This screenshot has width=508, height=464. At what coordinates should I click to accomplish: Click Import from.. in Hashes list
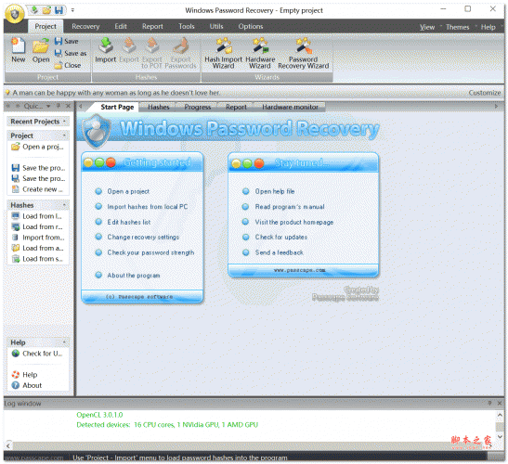38,238
